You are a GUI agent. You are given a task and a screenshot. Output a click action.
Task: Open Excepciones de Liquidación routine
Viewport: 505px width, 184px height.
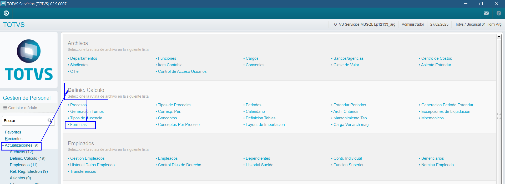tap(446, 111)
